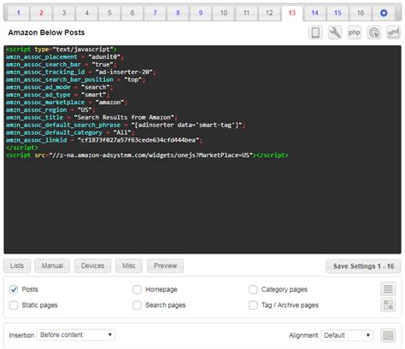Switch to block tab 12
The height and width of the screenshot is (349, 405).
pos(269,13)
